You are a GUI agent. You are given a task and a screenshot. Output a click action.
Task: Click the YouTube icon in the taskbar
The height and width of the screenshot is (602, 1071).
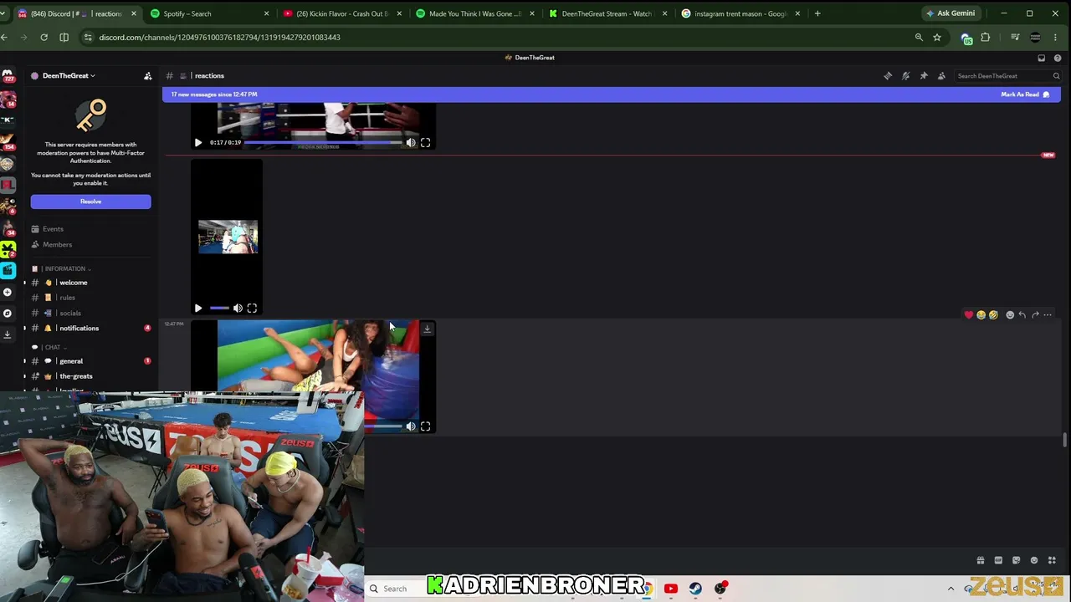pos(670,589)
